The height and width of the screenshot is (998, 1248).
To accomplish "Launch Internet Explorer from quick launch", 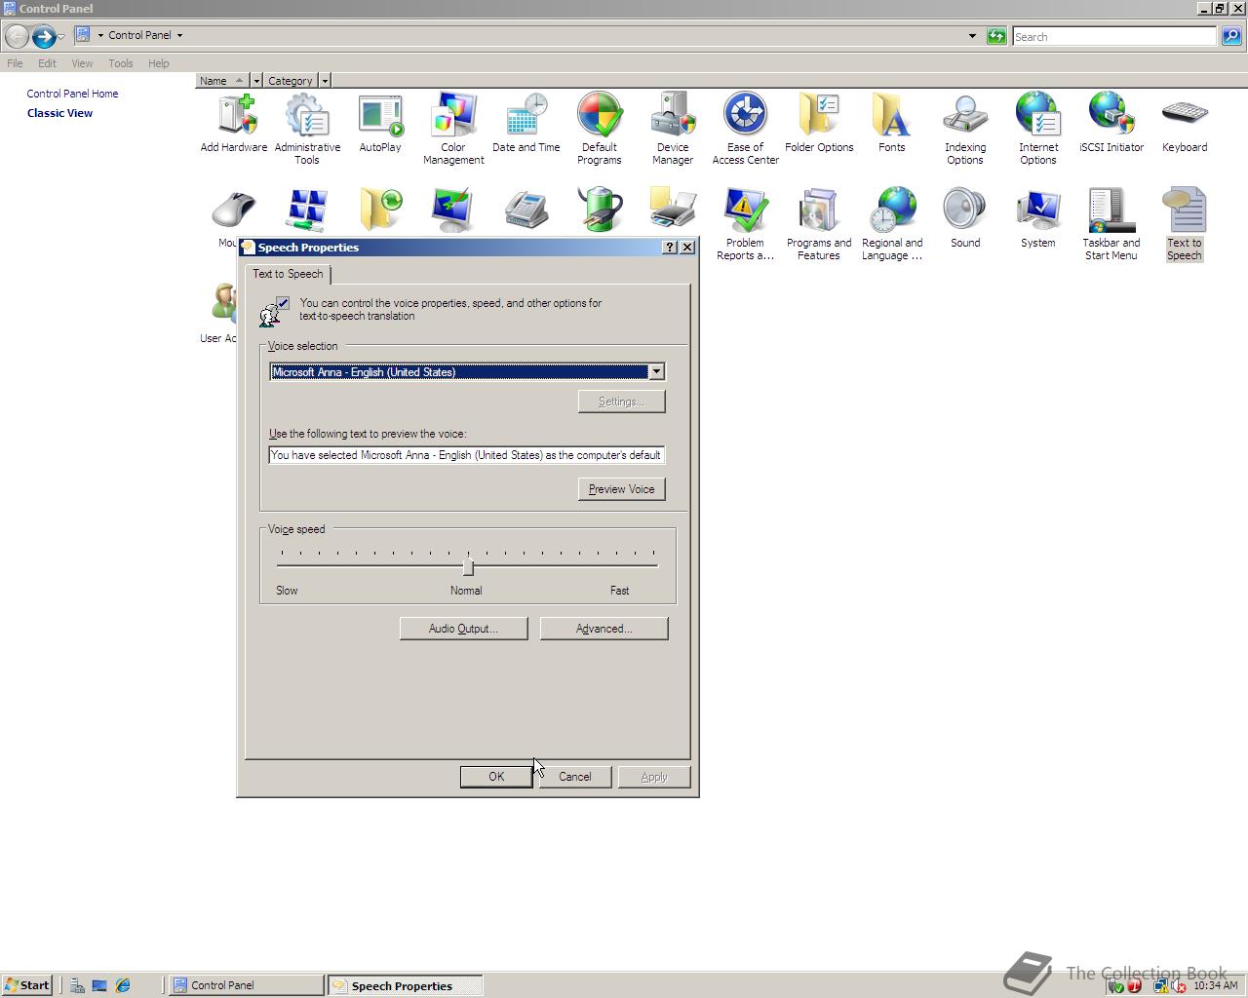I will point(123,985).
